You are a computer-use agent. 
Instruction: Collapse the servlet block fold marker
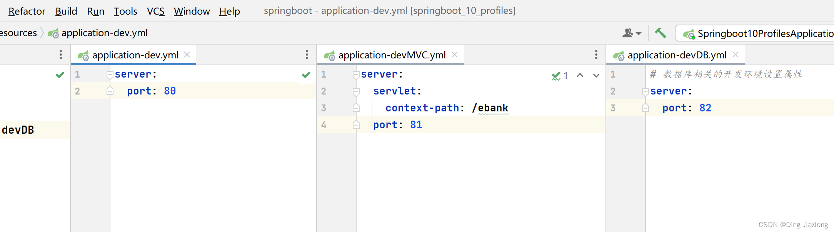356,91
